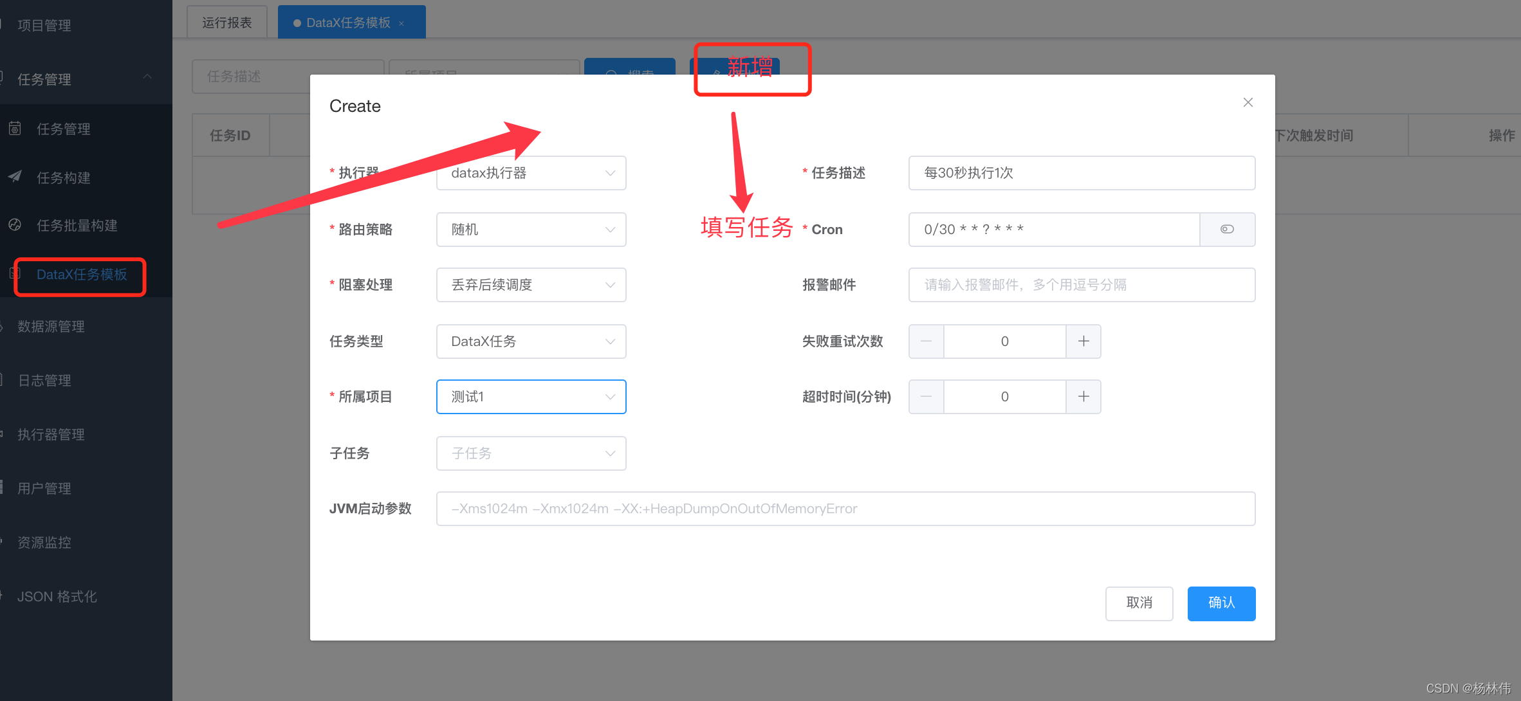Viewport: 1521px width, 701px height.
Task: Open 任务批量构建 via its sidebar icon
Action: [14, 226]
